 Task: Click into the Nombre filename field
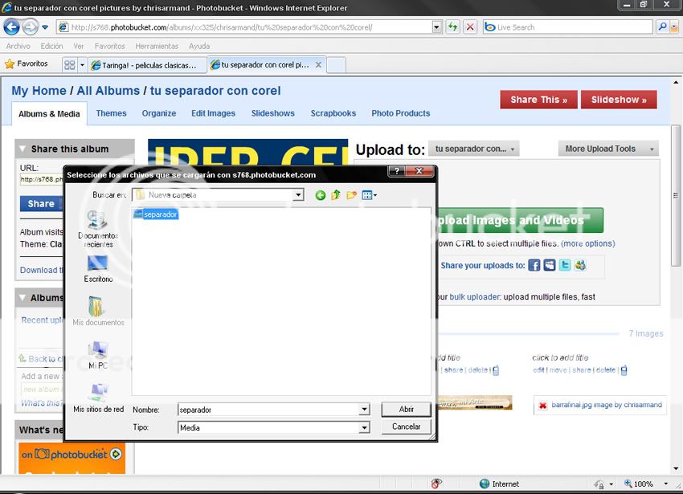pos(268,410)
